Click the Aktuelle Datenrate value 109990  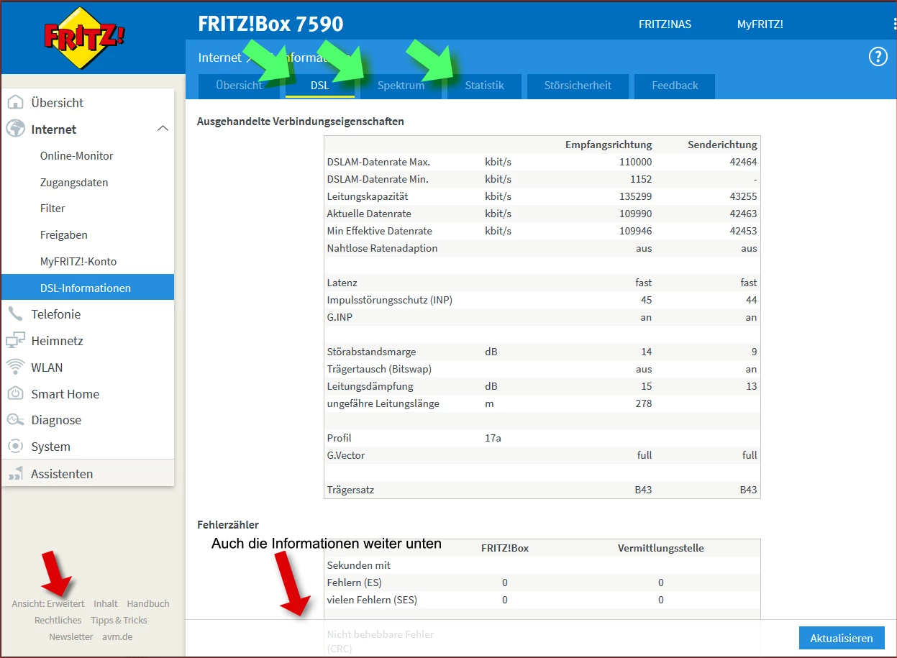[636, 214]
